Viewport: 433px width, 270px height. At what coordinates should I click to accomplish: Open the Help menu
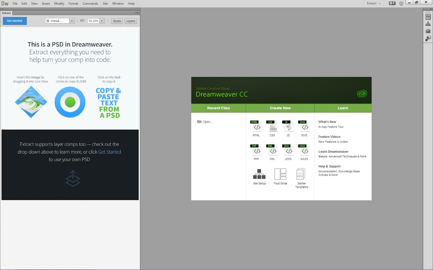tap(131, 4)
